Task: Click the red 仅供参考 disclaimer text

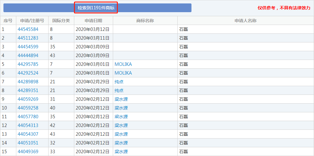Action: pyautogui.click(x=284, y=8)
